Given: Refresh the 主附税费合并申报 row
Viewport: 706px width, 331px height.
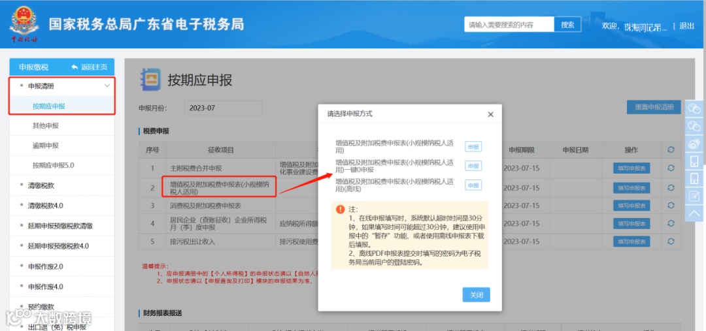Looking at the screenshot, I should pyautogui.click(x=671, y=168).
